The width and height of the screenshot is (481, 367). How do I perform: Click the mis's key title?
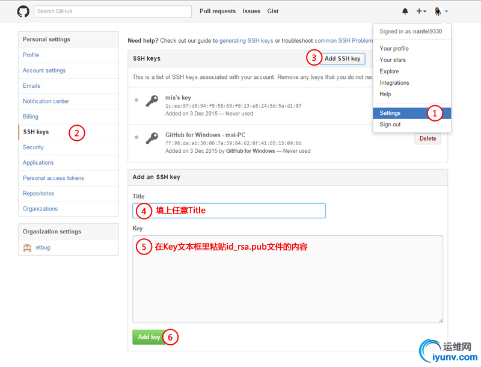(178, 98)
